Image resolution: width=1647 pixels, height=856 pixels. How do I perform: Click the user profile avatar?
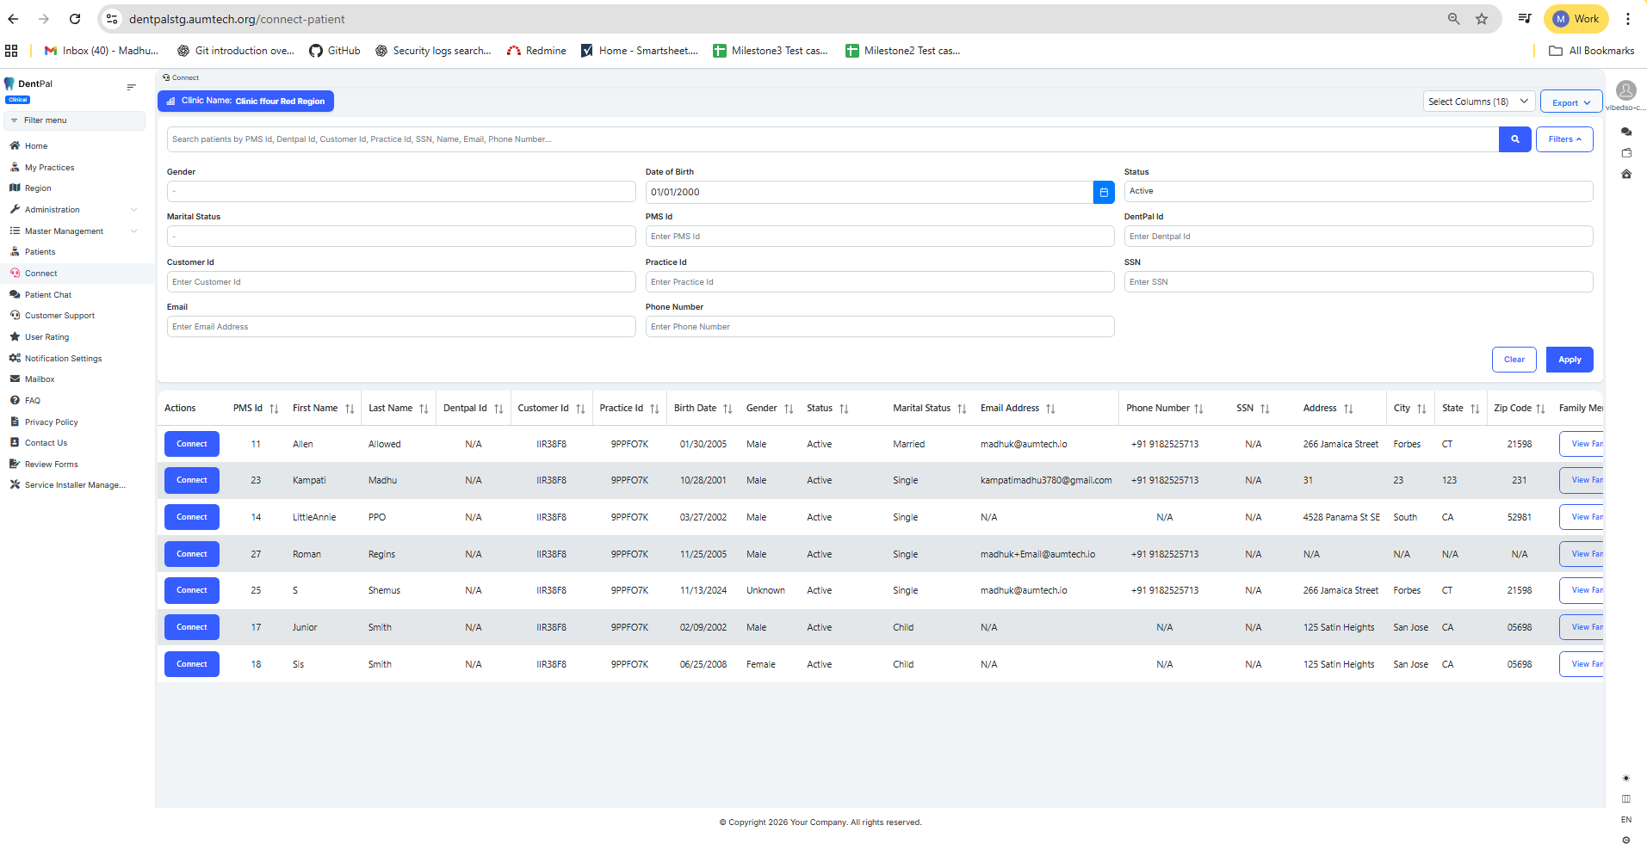tap(1625, 90)
